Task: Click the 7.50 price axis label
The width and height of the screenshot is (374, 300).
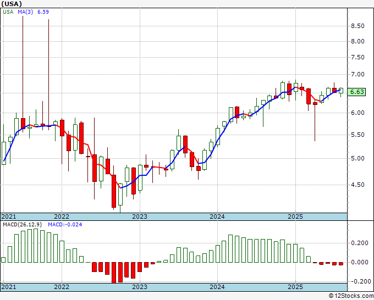Action: [358, 58]
